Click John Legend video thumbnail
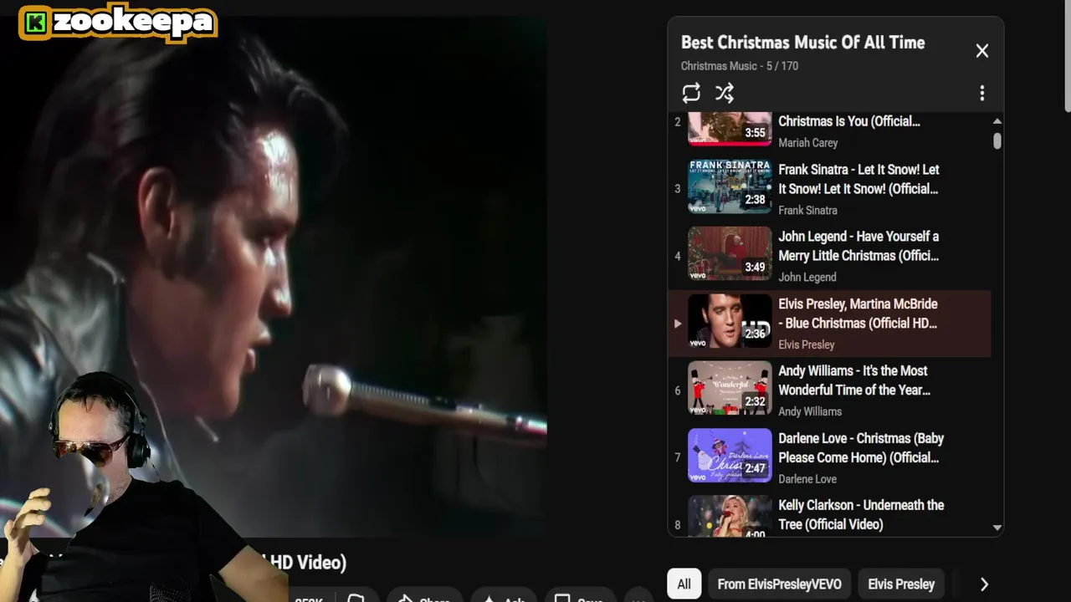Screen dimensions: 1071x602 coord(730,253)
